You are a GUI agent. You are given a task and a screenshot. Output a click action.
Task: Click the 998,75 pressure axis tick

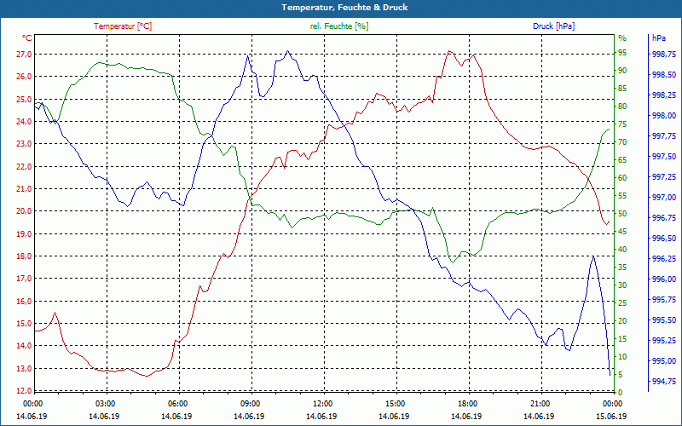coord(664,55)
